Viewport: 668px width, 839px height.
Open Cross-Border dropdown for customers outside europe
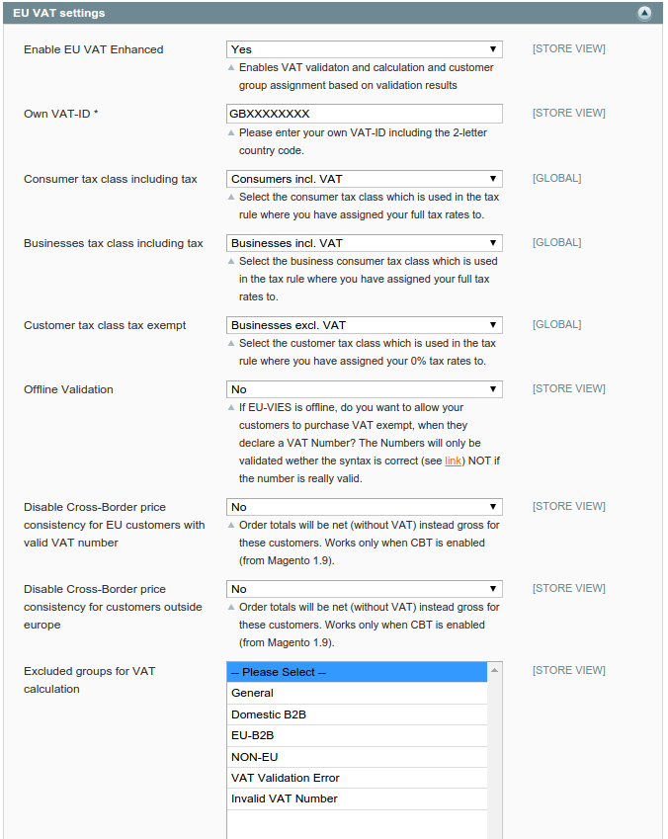pos(364,588)
